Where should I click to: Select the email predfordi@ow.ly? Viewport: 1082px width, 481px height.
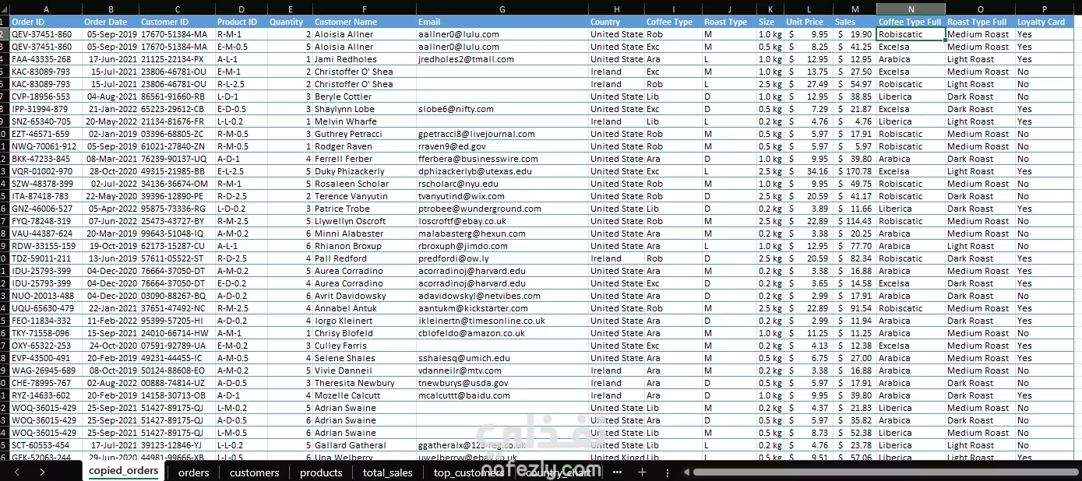[x=502, y=258]
